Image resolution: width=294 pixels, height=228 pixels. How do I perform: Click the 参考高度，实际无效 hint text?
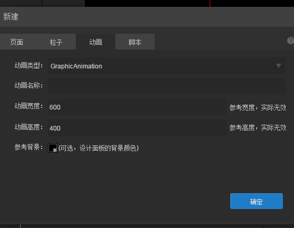[258, 128]
